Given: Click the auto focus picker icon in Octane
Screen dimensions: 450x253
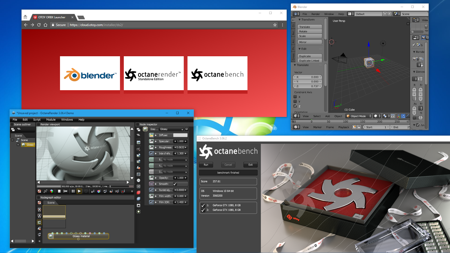Looking at the screenshot, I should point(92,191).
